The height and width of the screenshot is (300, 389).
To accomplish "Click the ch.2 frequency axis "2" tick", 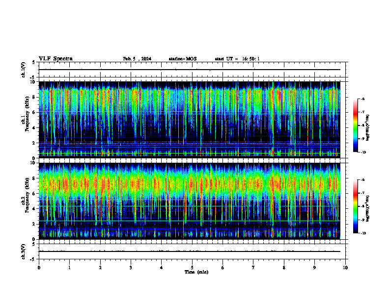I will pos(35,224).
